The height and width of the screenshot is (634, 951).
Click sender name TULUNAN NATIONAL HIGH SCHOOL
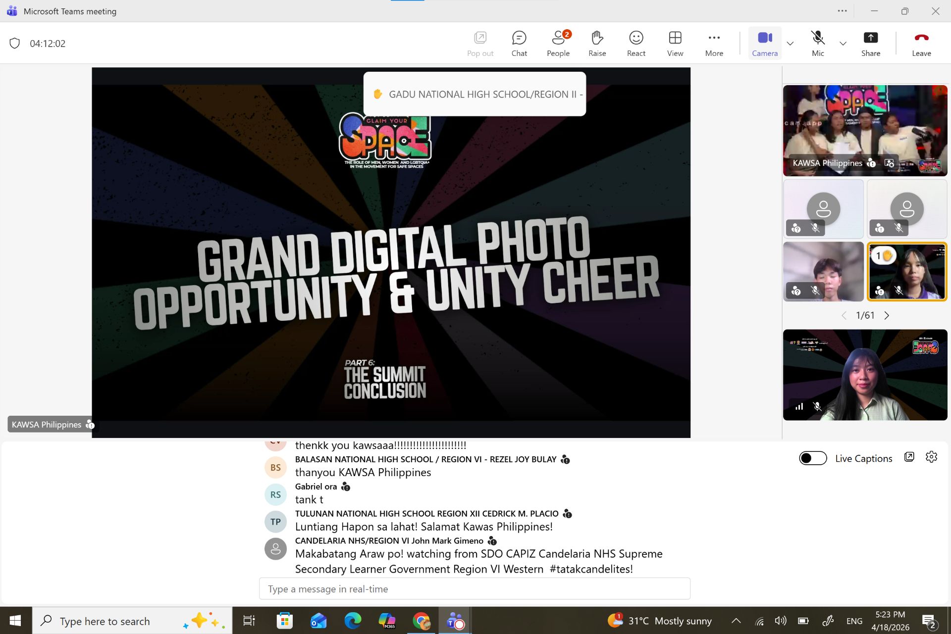pyautogui.click(x=427, y=514)
